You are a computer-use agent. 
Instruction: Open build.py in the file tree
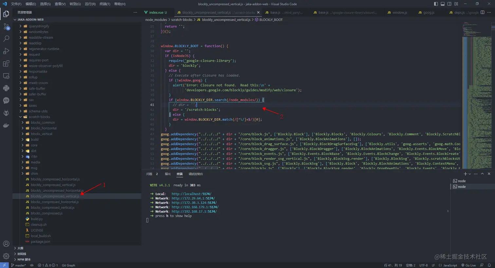[37, 219]
